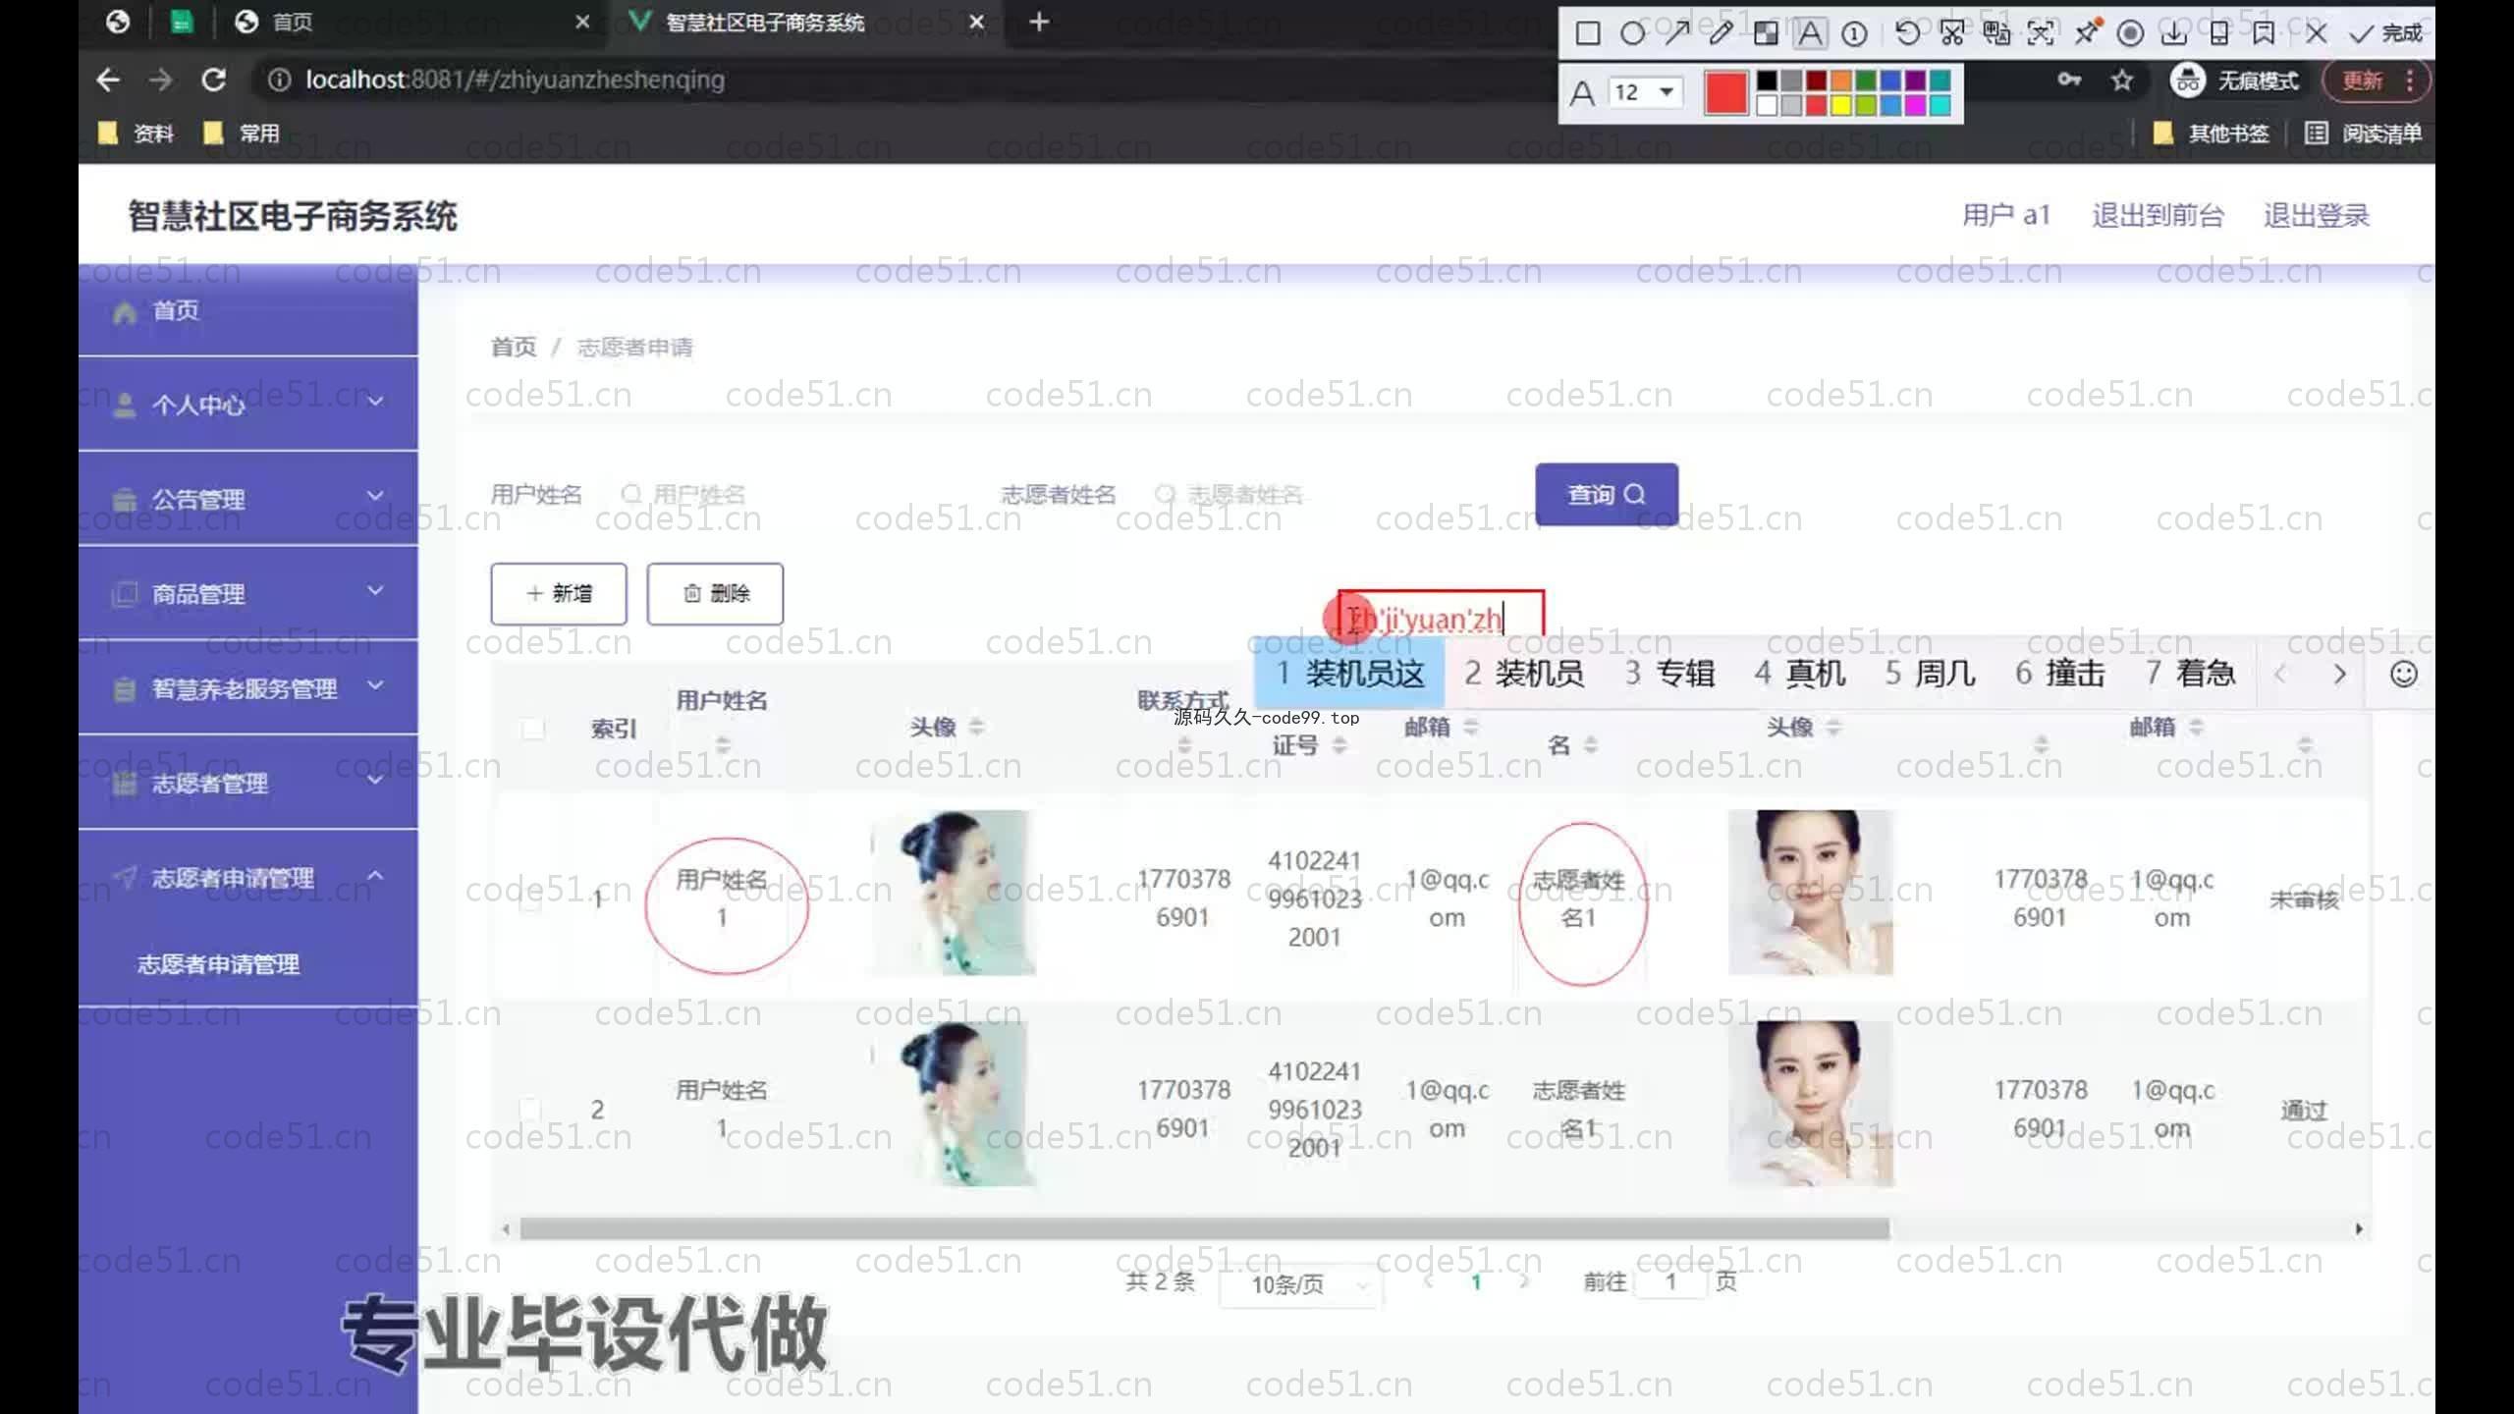Undo the last annotation
The height and width of the screenshot is (1414, 2514).
pos(1907,34)
